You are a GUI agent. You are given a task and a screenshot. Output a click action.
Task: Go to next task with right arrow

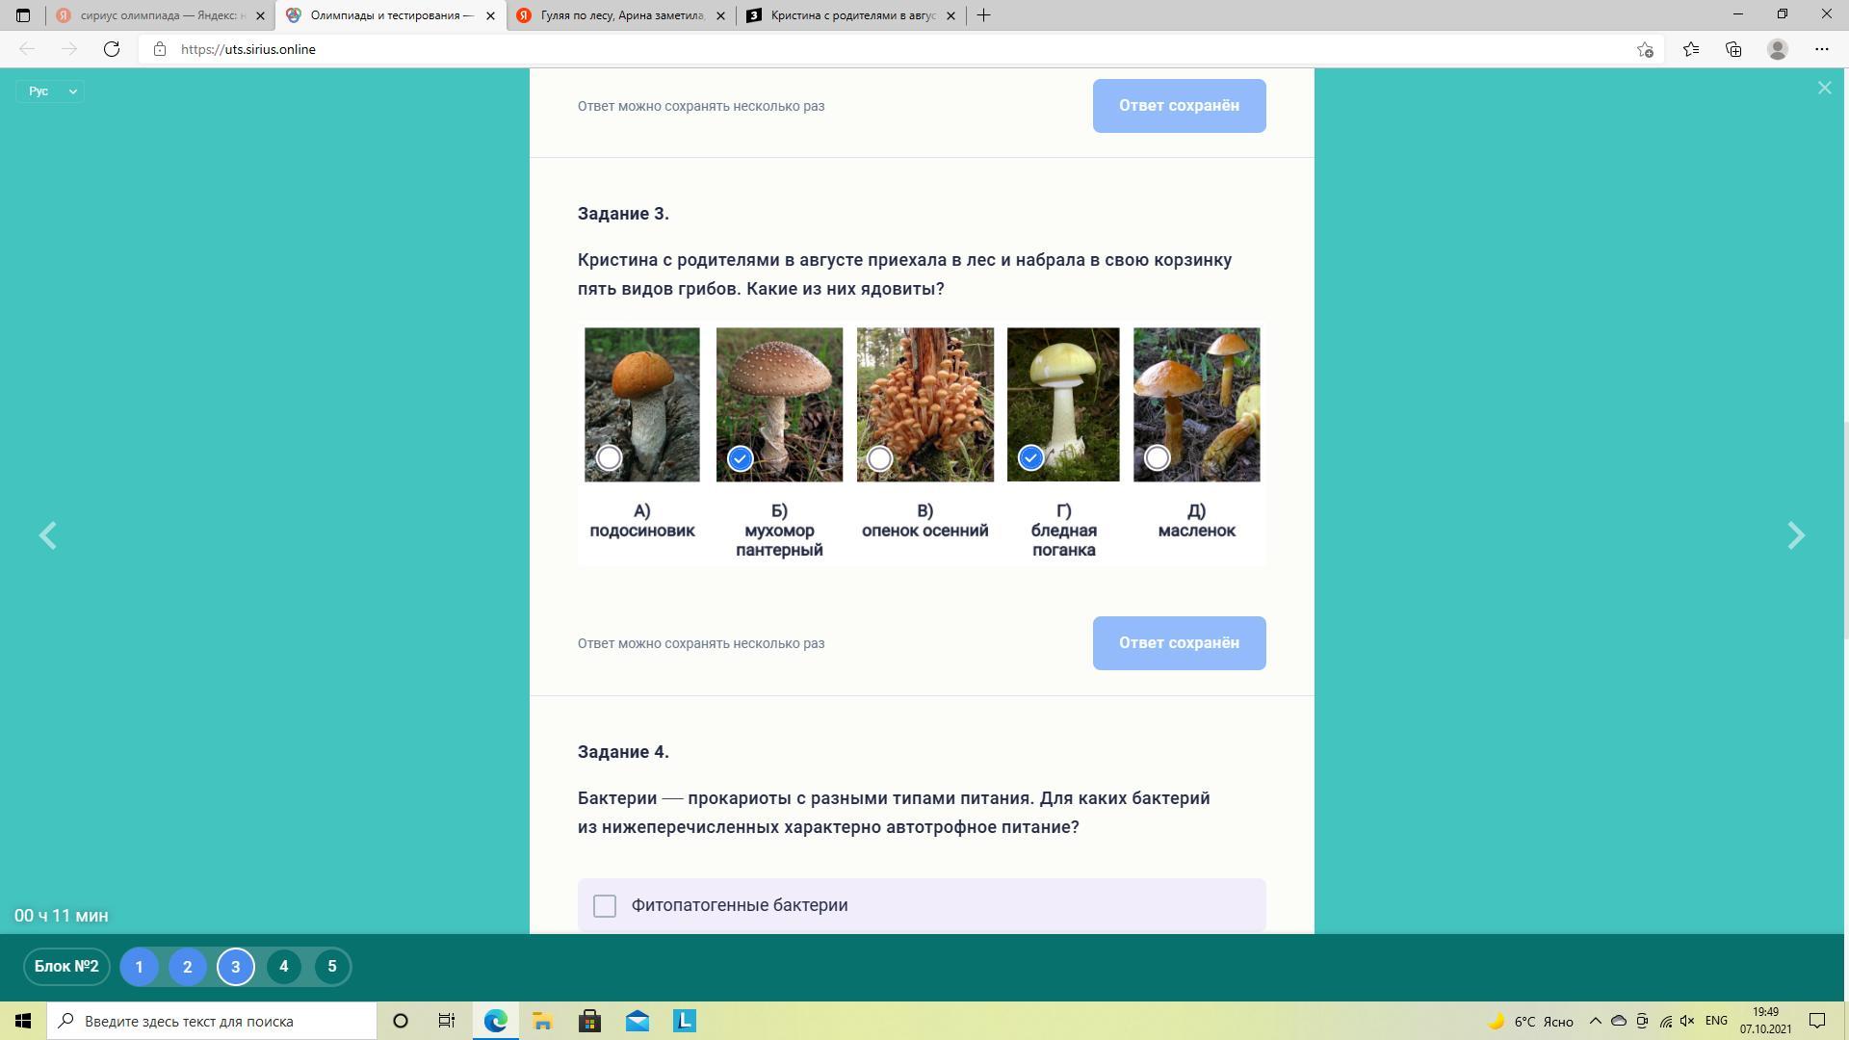1795,535
